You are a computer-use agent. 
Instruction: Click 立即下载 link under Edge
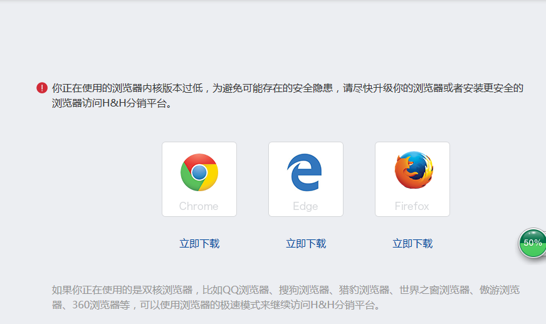(306, 243)
